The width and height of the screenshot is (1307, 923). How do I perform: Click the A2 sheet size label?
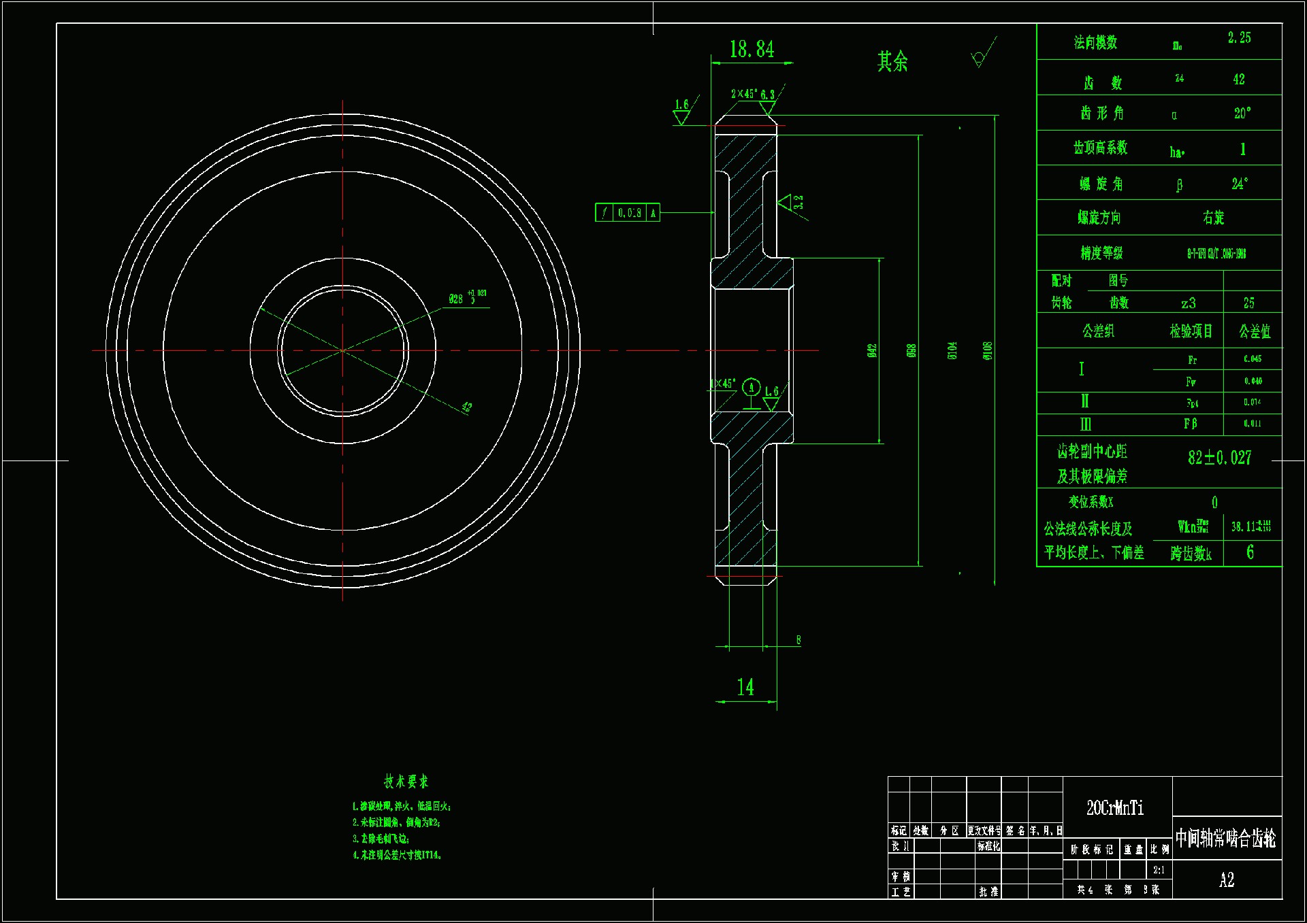[x=1226, y=880]
